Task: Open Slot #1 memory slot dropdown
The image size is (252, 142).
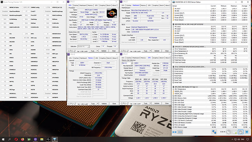Action: pos(127,63)
